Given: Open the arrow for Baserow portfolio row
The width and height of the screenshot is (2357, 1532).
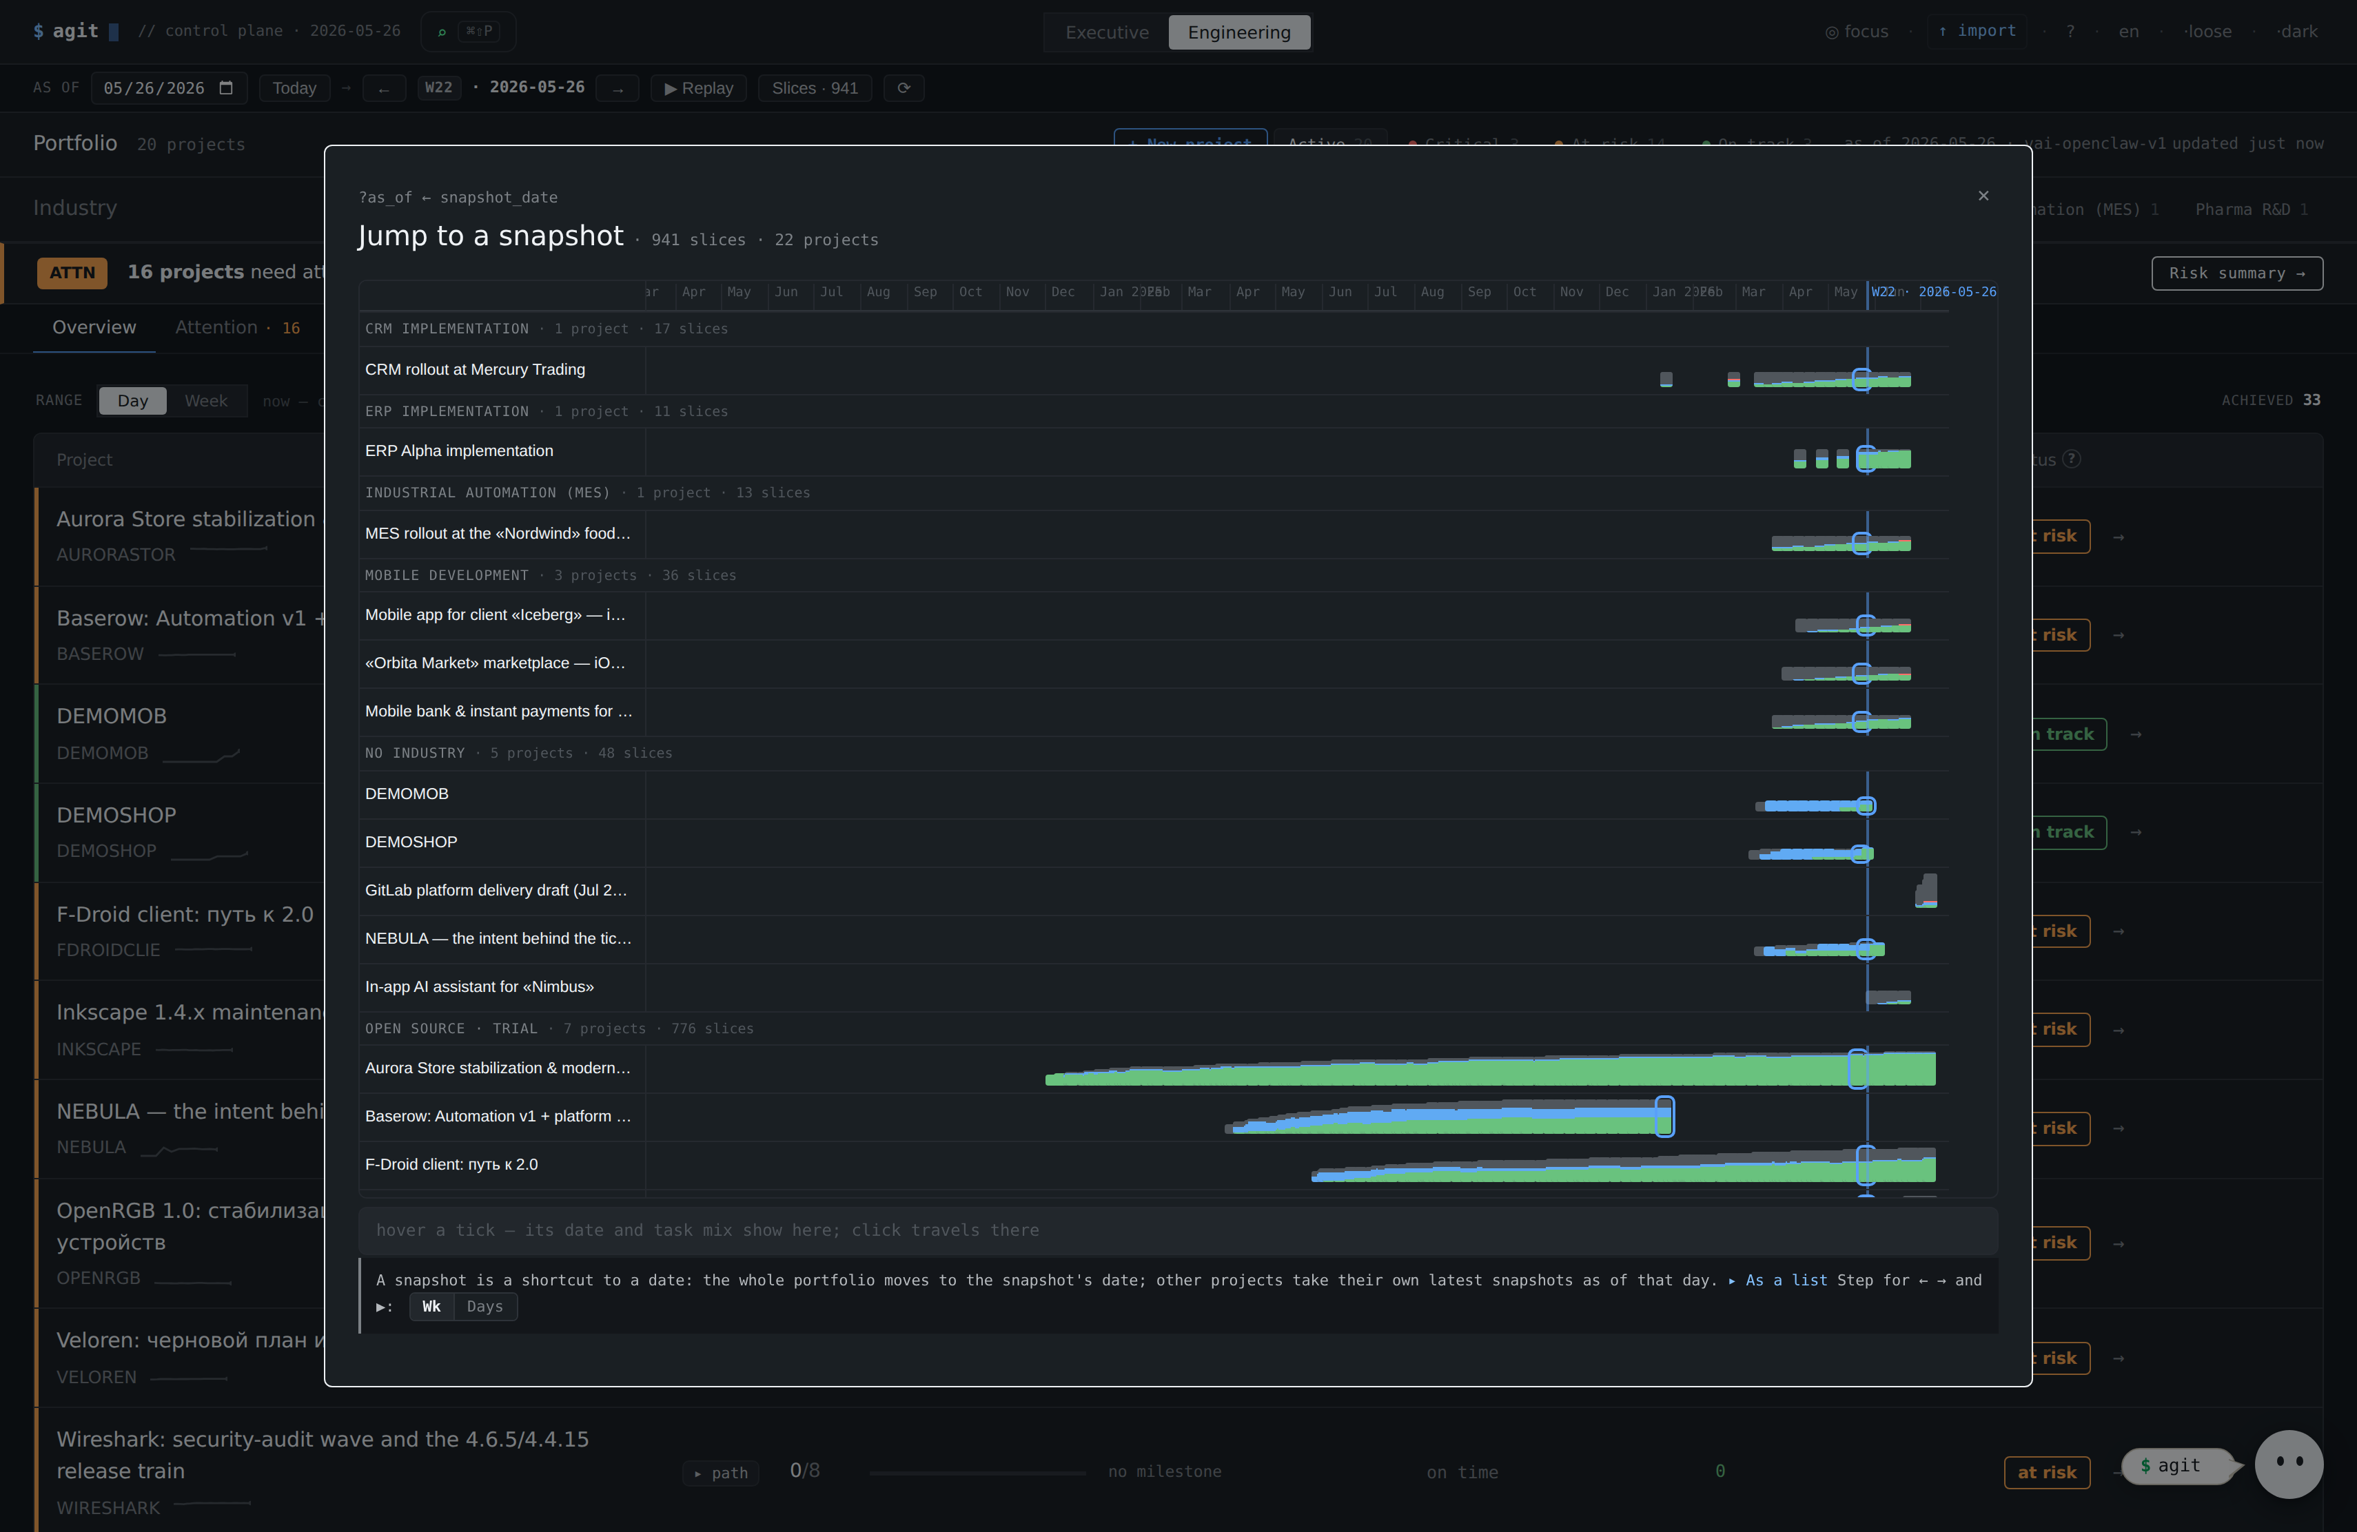Looking at the screenshot, I should [x=2119, y=635].
